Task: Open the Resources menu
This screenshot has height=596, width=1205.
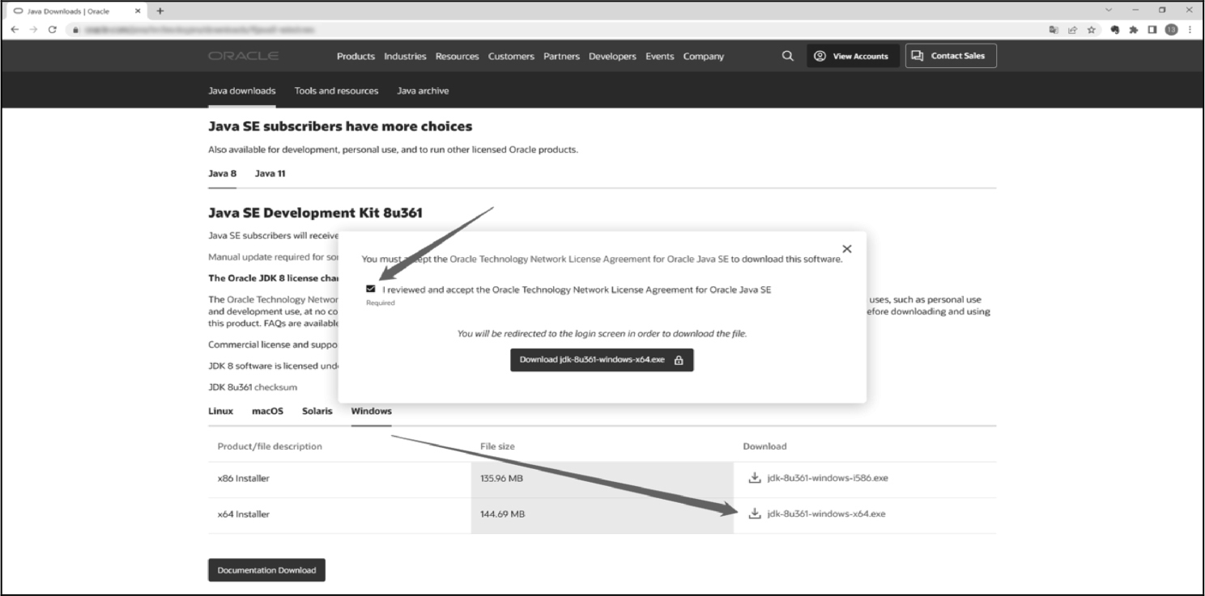Action: 457,57
